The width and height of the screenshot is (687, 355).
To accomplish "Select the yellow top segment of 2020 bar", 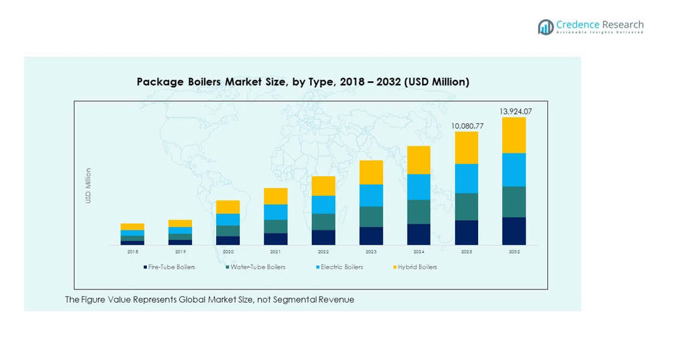I will [x=228, y=207].
